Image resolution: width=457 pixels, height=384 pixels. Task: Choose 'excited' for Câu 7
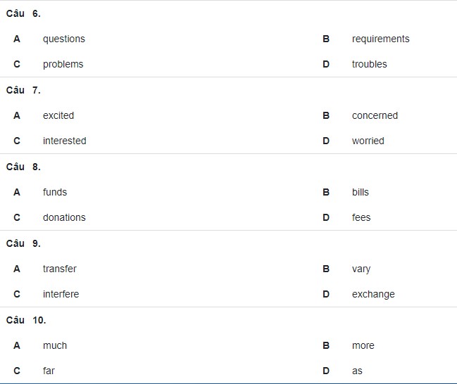[58, 115]
